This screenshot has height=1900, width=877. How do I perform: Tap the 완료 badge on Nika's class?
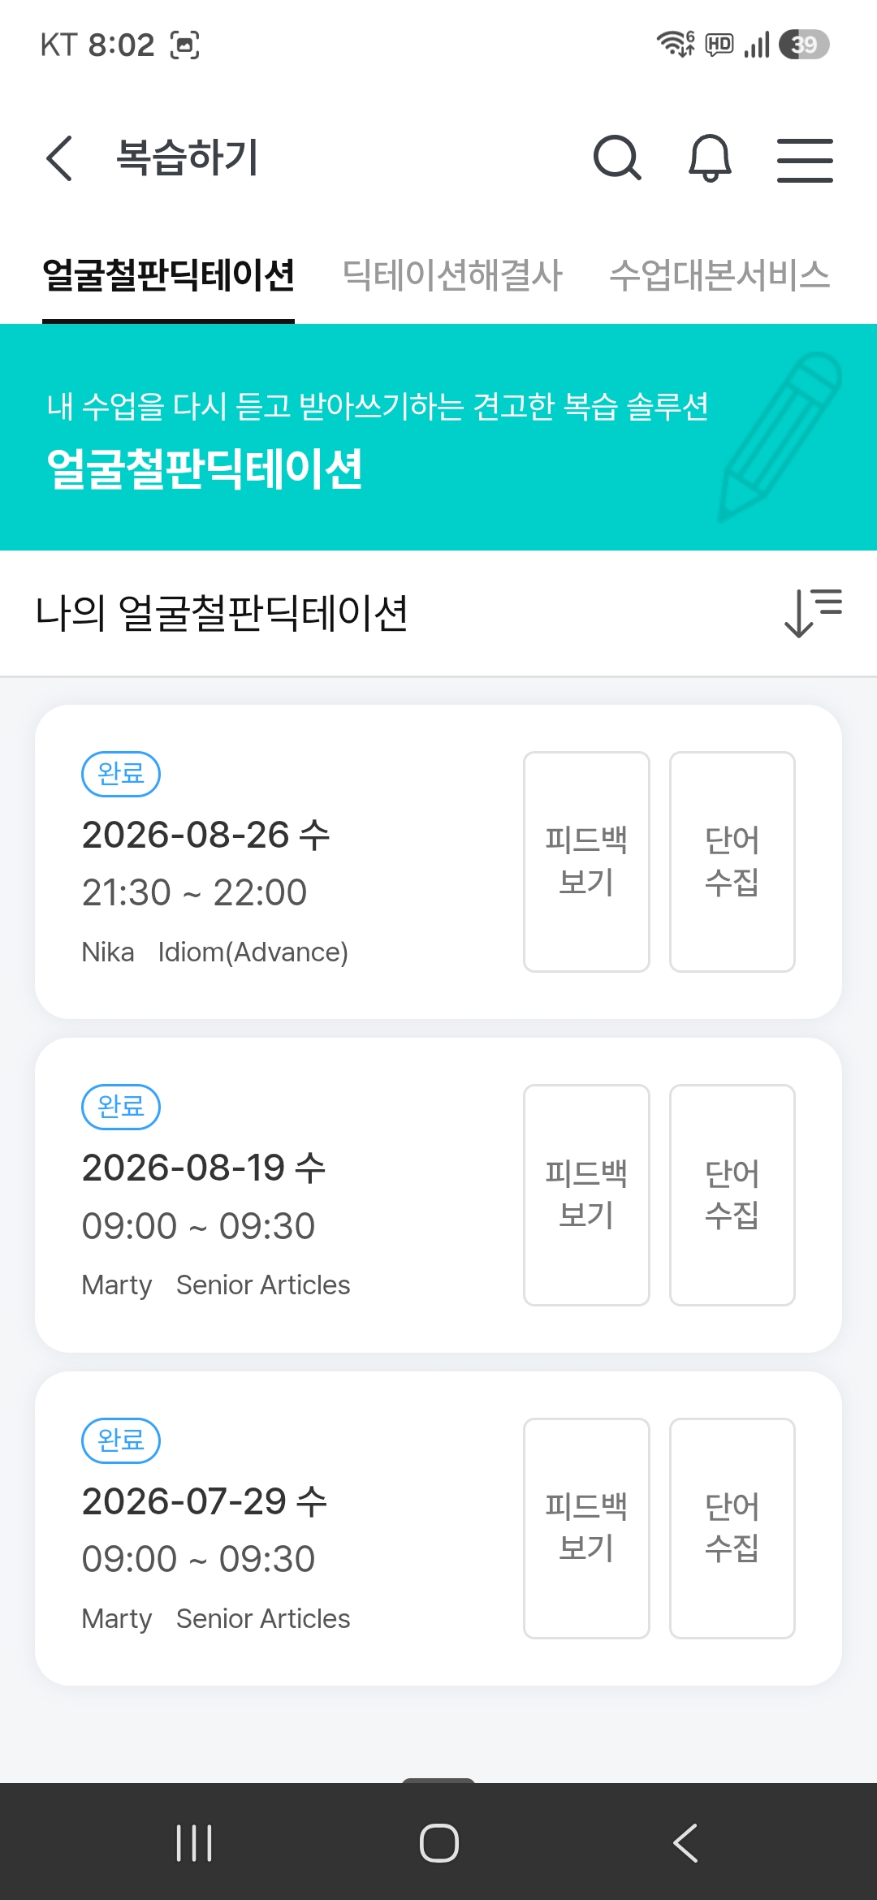(121, 774)
